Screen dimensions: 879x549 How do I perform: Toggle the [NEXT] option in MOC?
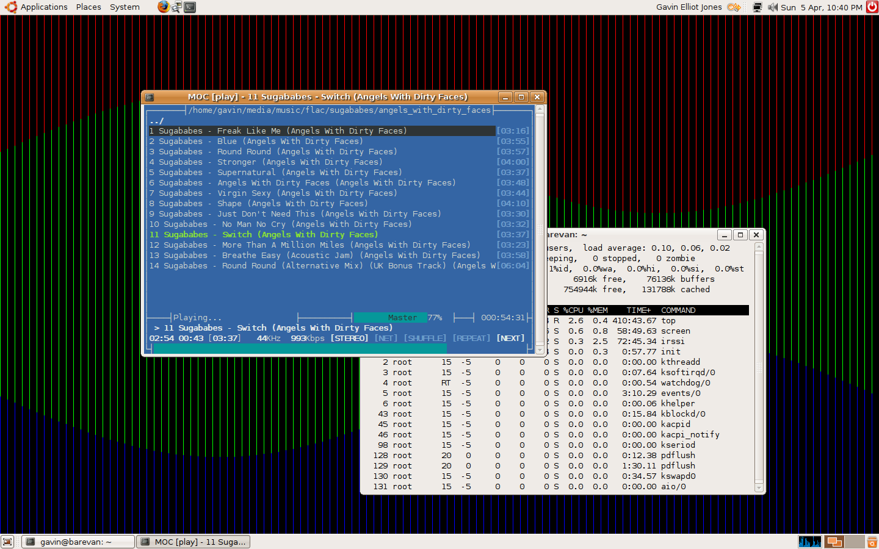tap(510, 338)
